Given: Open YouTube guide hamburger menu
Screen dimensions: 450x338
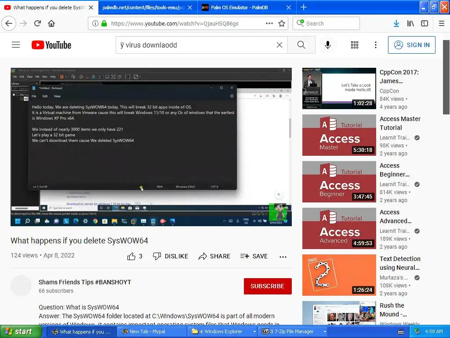Looking at the screenshot, I should pos(16,45).
